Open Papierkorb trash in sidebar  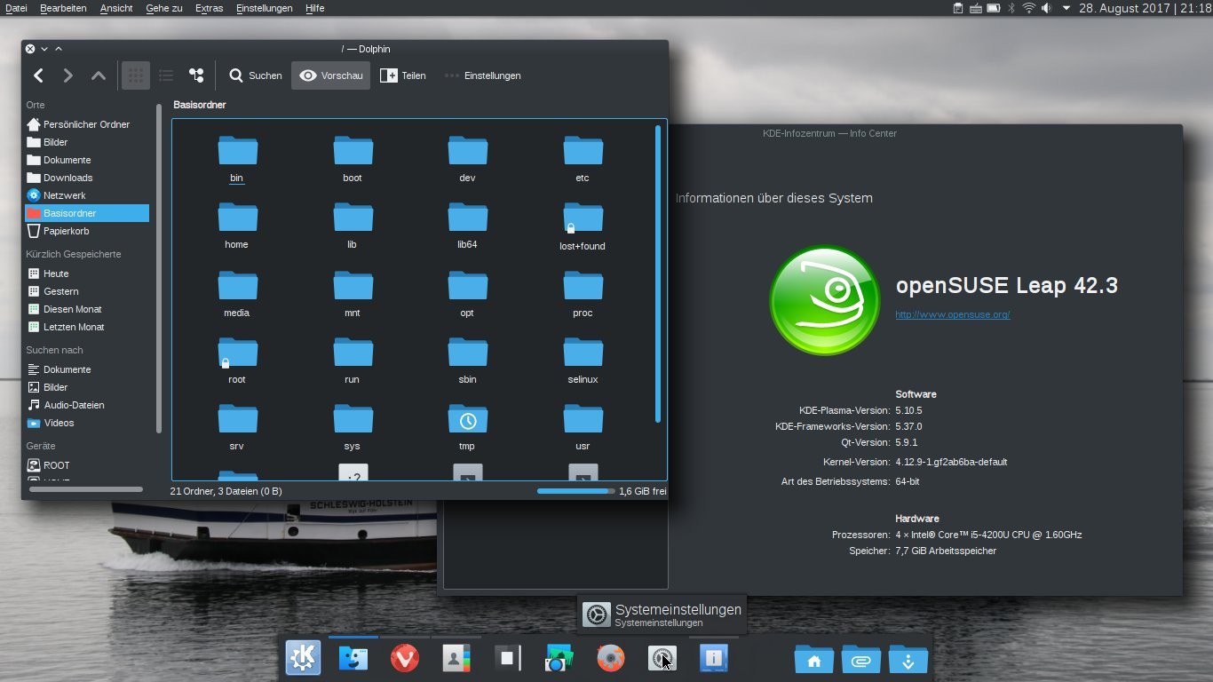[x=87, y=231]
